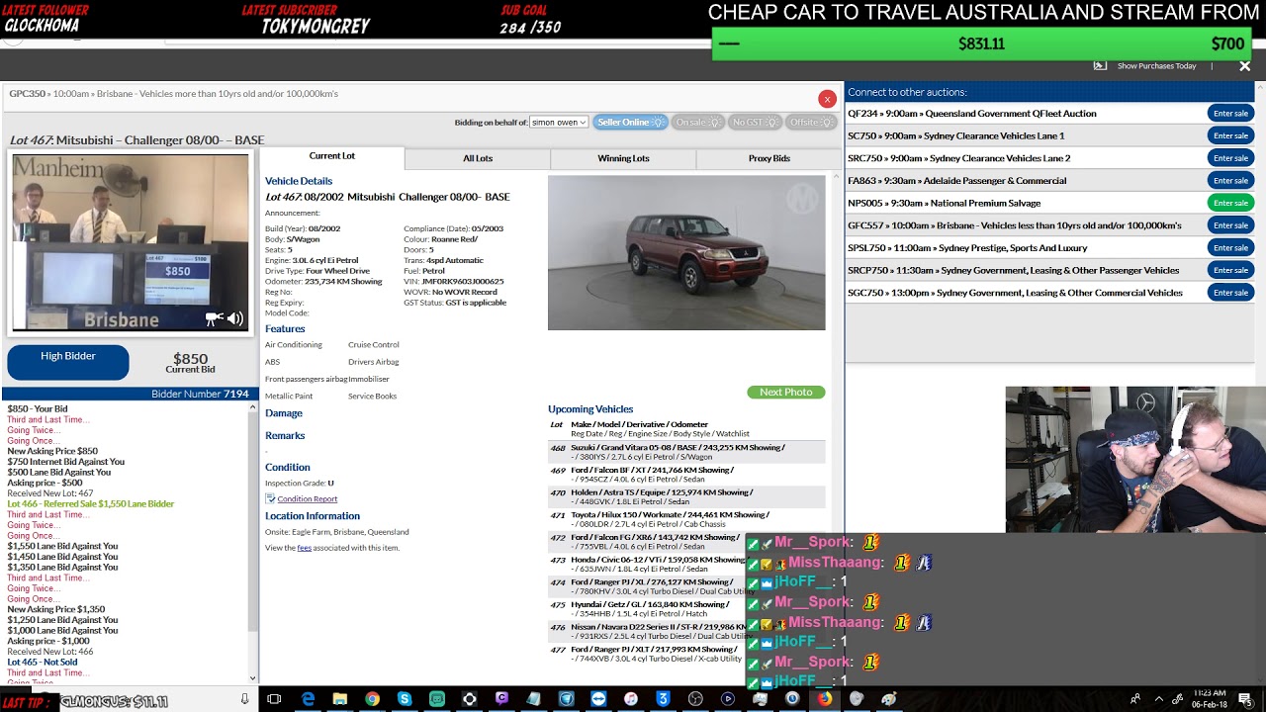Open the People icon in the system tray

click(x=1134, y=699)
